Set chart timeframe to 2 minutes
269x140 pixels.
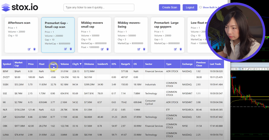coord(262,69)
